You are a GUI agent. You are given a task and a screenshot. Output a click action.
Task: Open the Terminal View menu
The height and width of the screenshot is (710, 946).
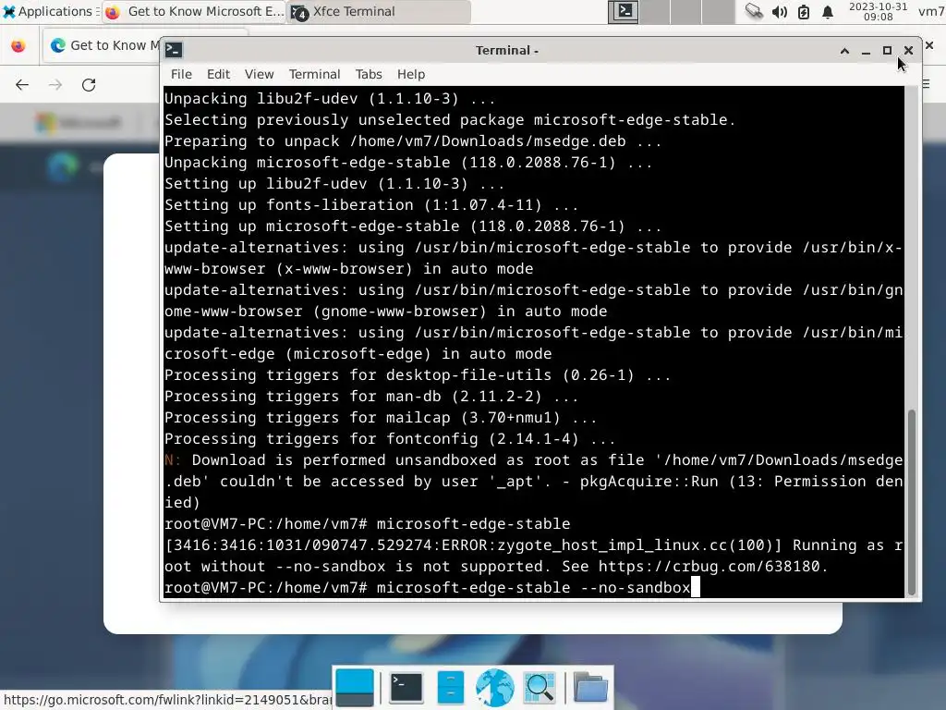point(259,74)
